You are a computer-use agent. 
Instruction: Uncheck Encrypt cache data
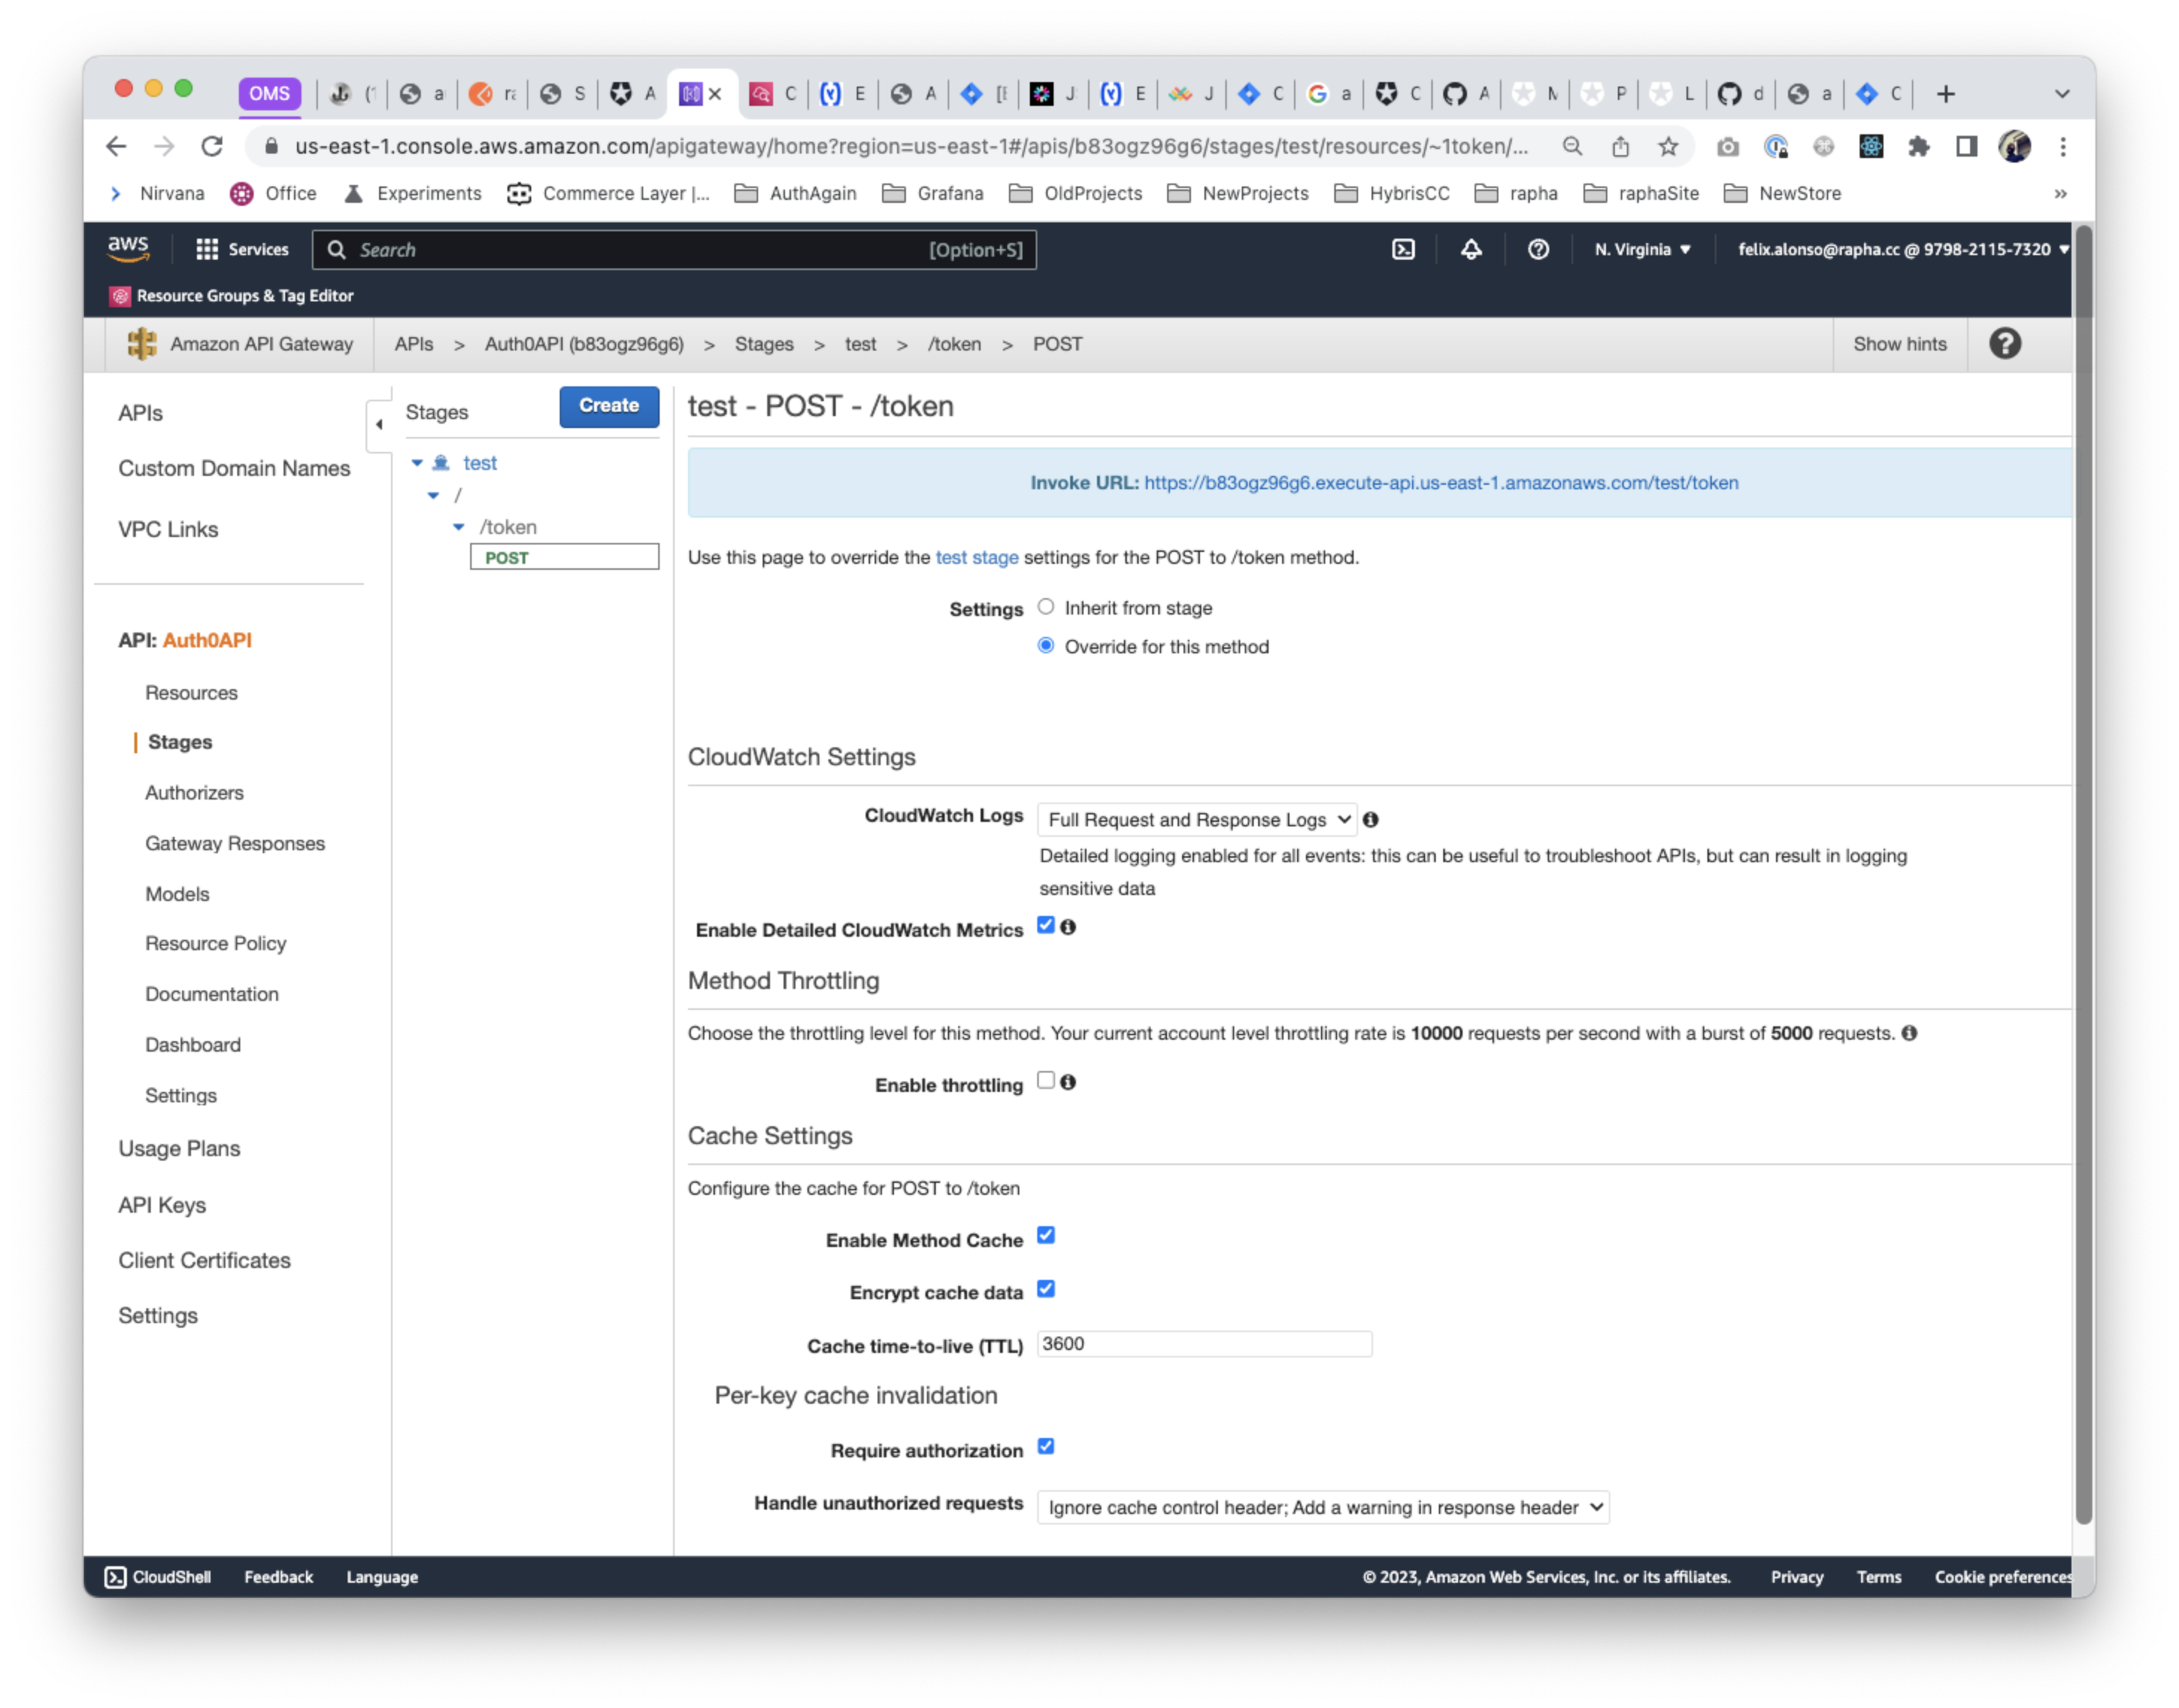point(1045,1289)
